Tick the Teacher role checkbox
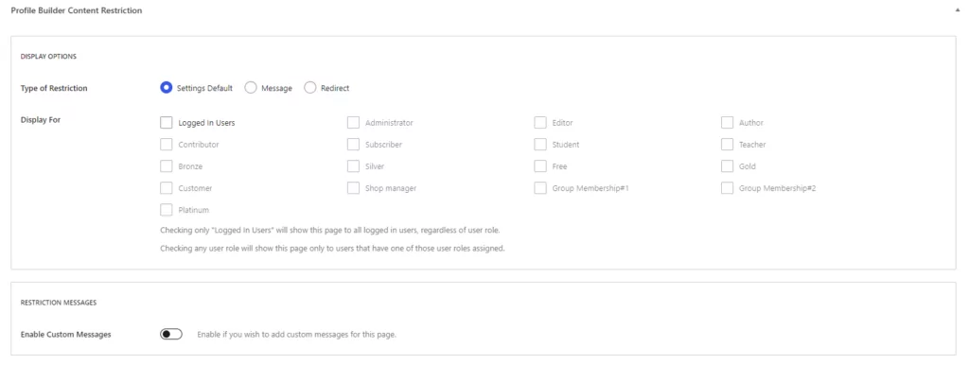The height and width of the screenshot is (365, 969). point(727,145)
